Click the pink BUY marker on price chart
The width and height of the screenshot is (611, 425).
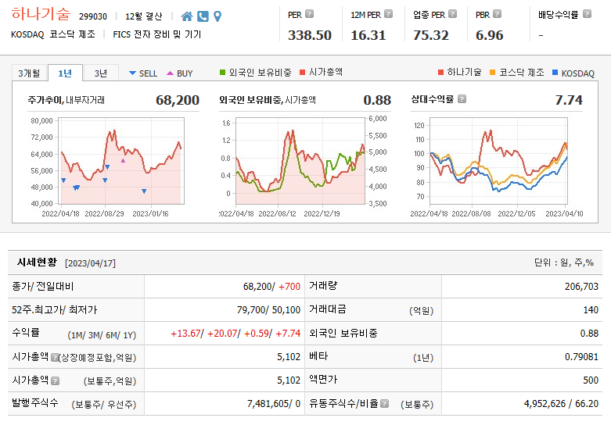click(123, 160)
